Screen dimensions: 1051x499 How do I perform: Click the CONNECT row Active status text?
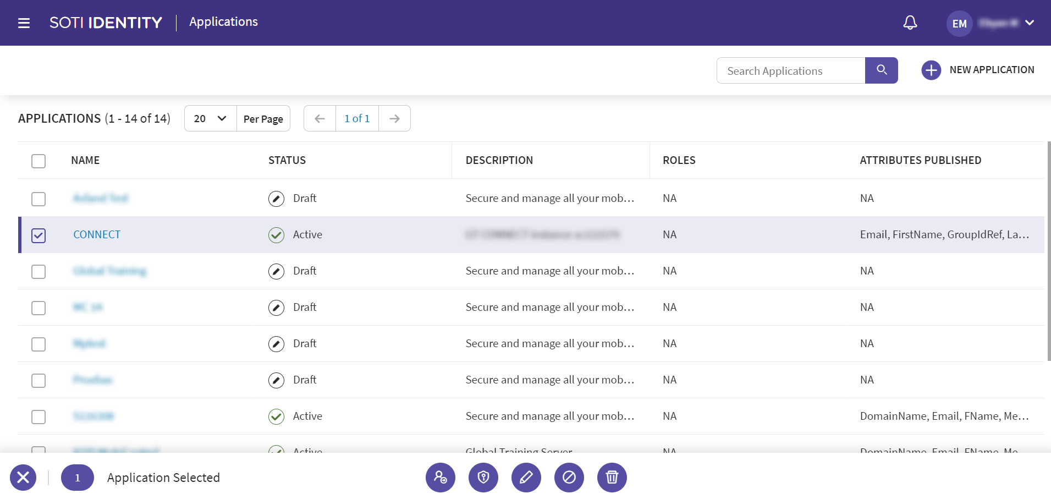307,234
